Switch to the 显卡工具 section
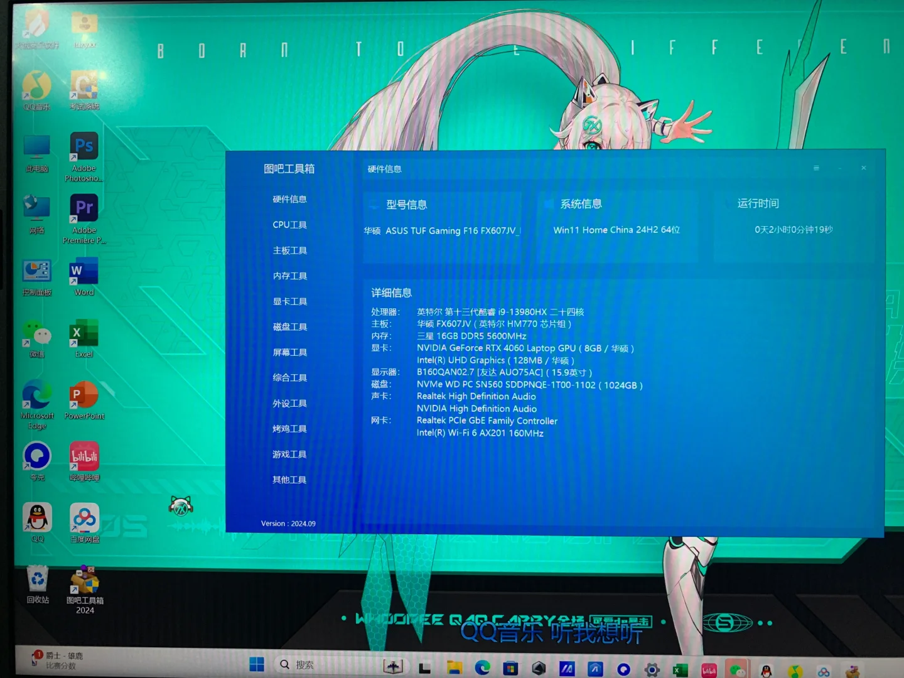904x678 pixels. pyautogui.click(x=289, y=301)
